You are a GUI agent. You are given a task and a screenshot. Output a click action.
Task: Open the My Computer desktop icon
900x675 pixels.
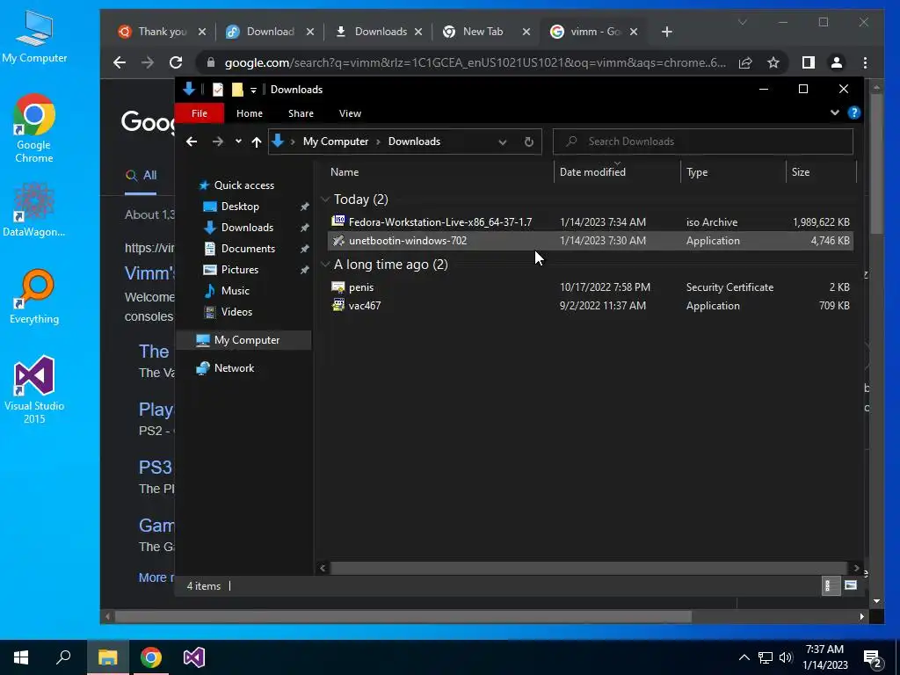click(x=34, y=35)
